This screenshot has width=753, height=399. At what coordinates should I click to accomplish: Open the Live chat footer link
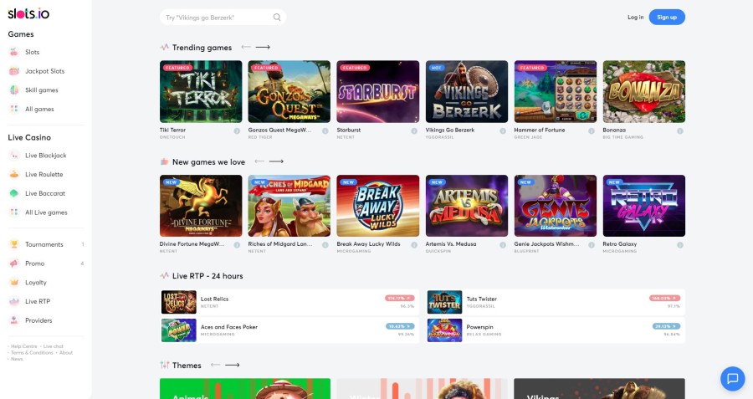(x=53, y=346)
